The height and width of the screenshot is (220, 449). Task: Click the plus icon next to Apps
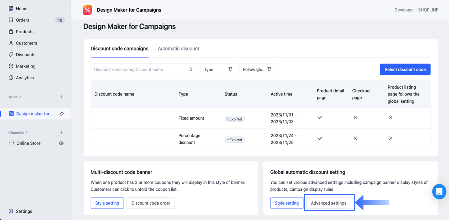click(x=62, y=97)
